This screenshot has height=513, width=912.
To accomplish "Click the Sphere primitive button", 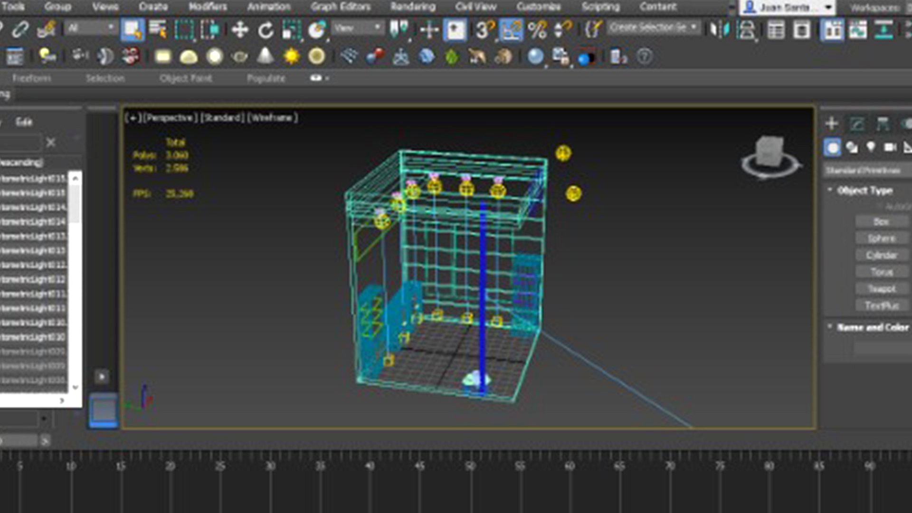I will pos(882,238).
